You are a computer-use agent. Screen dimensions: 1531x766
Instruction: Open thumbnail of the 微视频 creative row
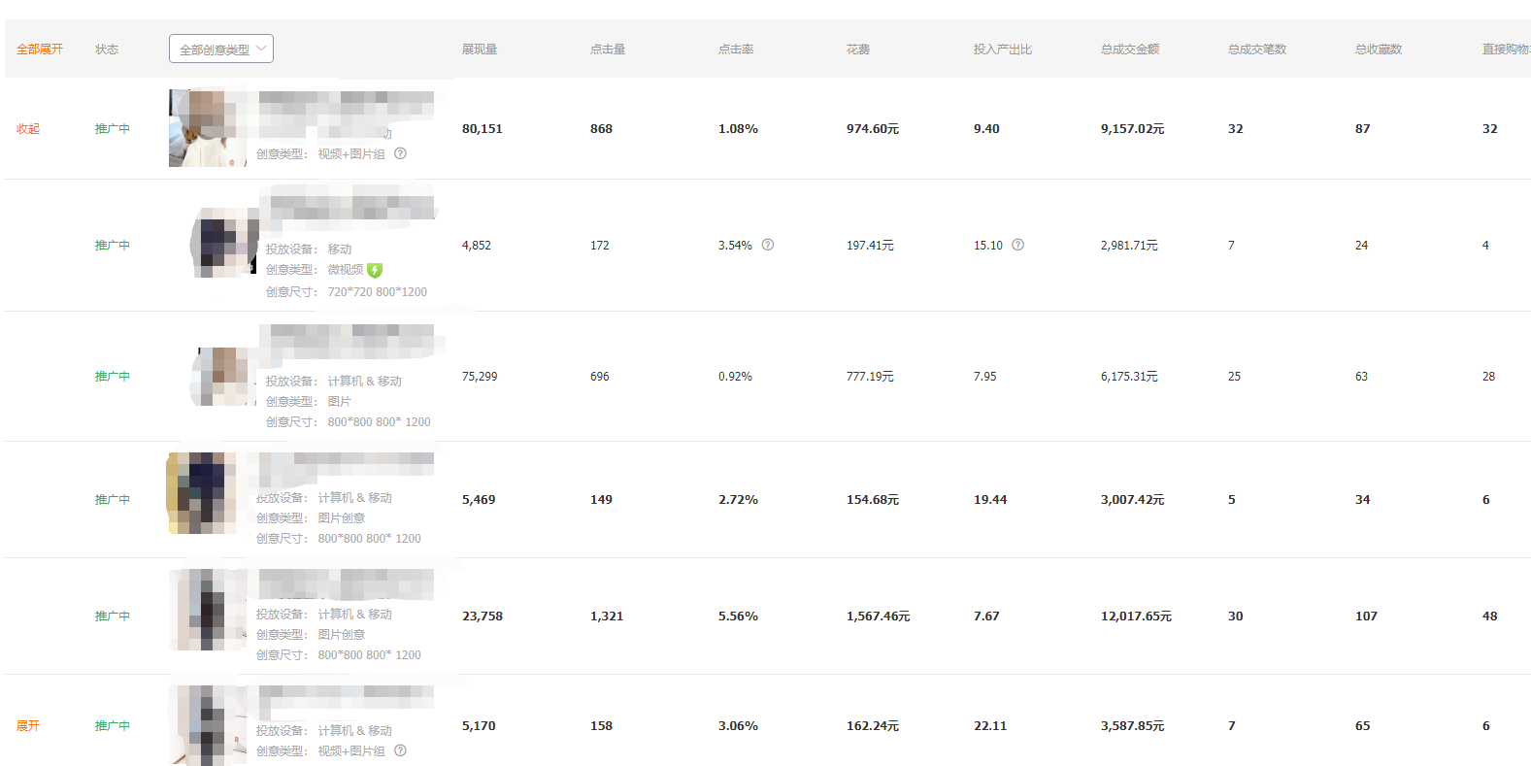(223, 243)
